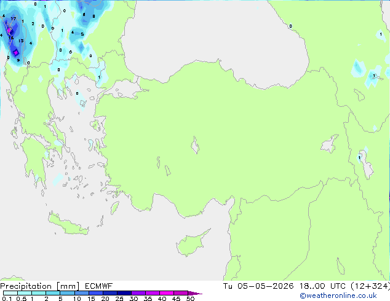Click the 15 to 20 mm legend swatch

click(96, 293)
